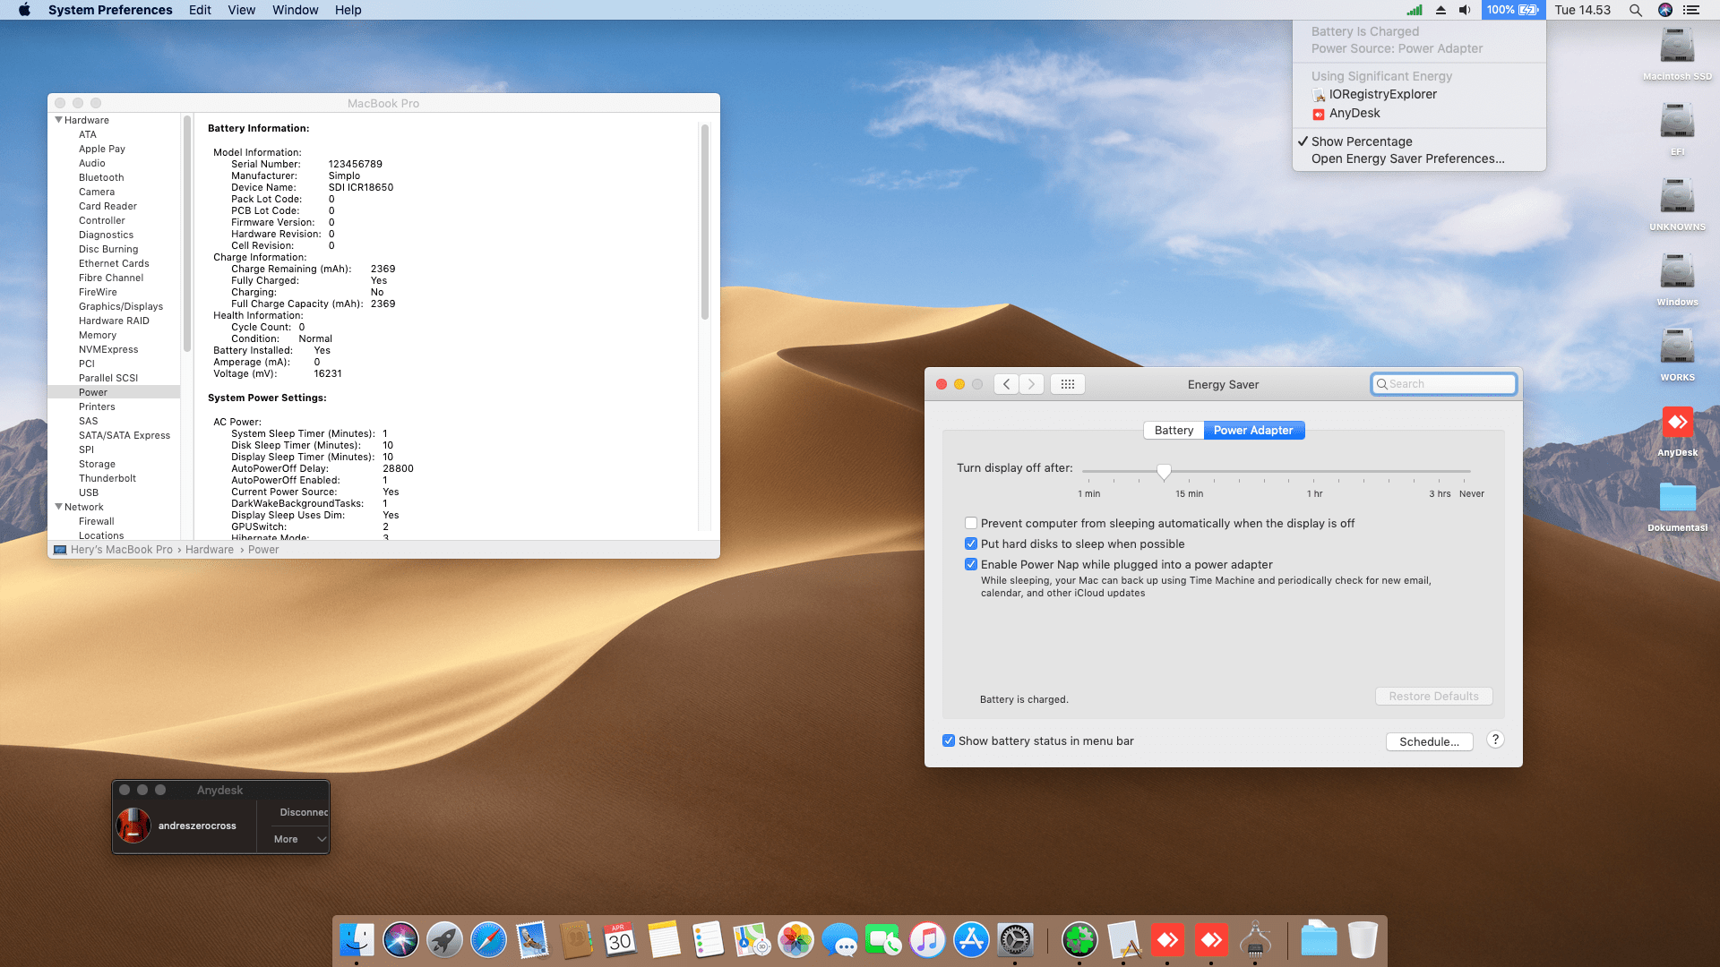The width and height of the screenshot is (1720, 967).
Task: Click Energy Saver Search field
Action: click(1443, 384)
